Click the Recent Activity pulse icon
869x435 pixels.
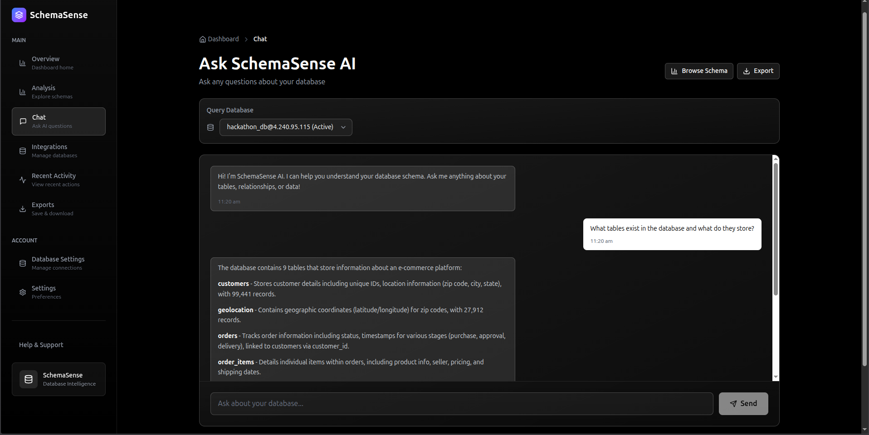coord(23,180)
